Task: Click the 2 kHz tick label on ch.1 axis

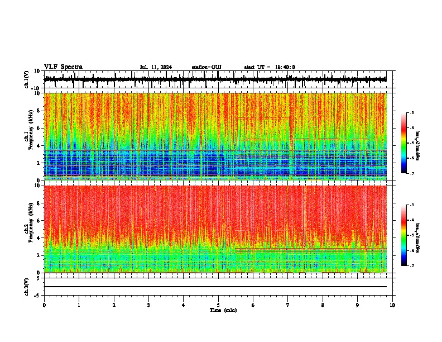Action: 39,163
